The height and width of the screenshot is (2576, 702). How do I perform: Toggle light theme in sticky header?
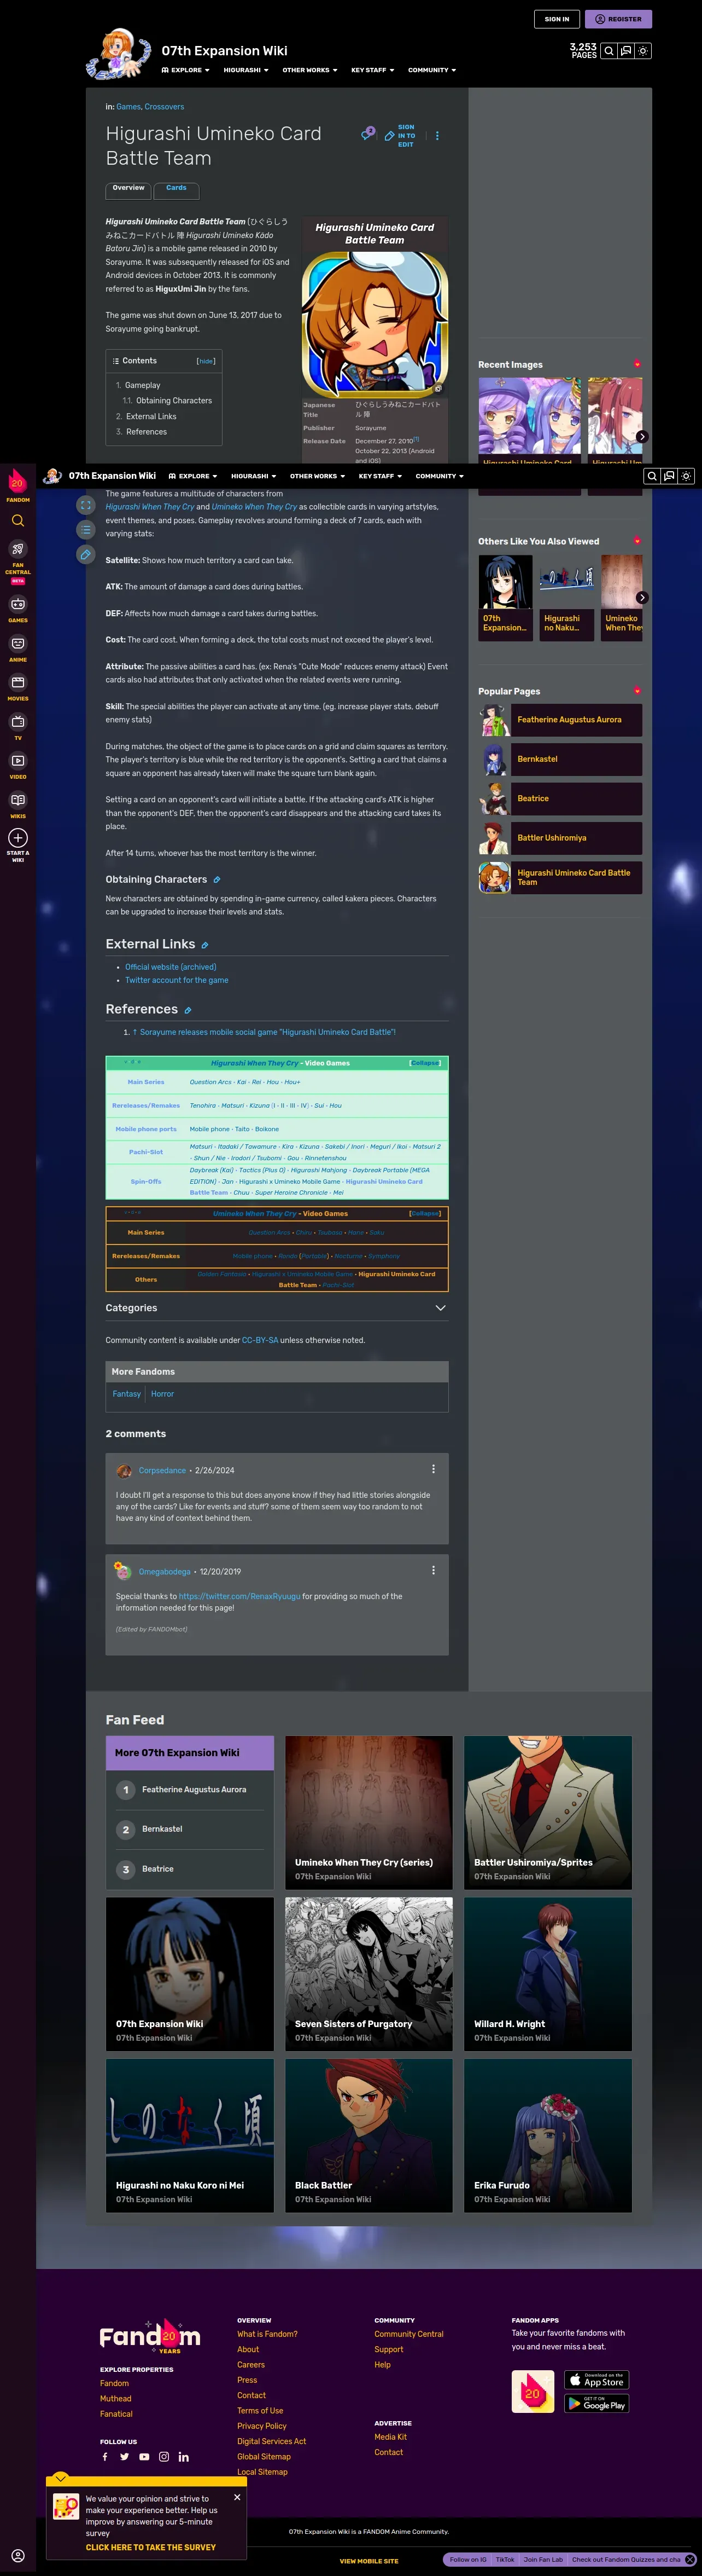pos(686,476)
